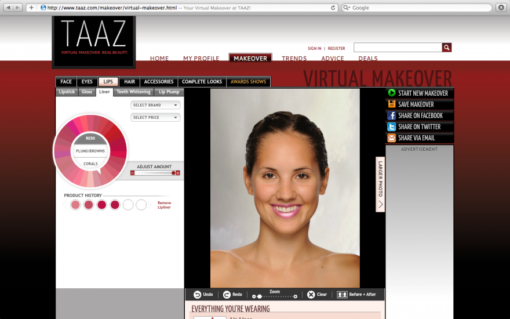The image size is (510, 319).
Task: Open the Teeth Whitening sub-tab
Action: tap(133, 92)
